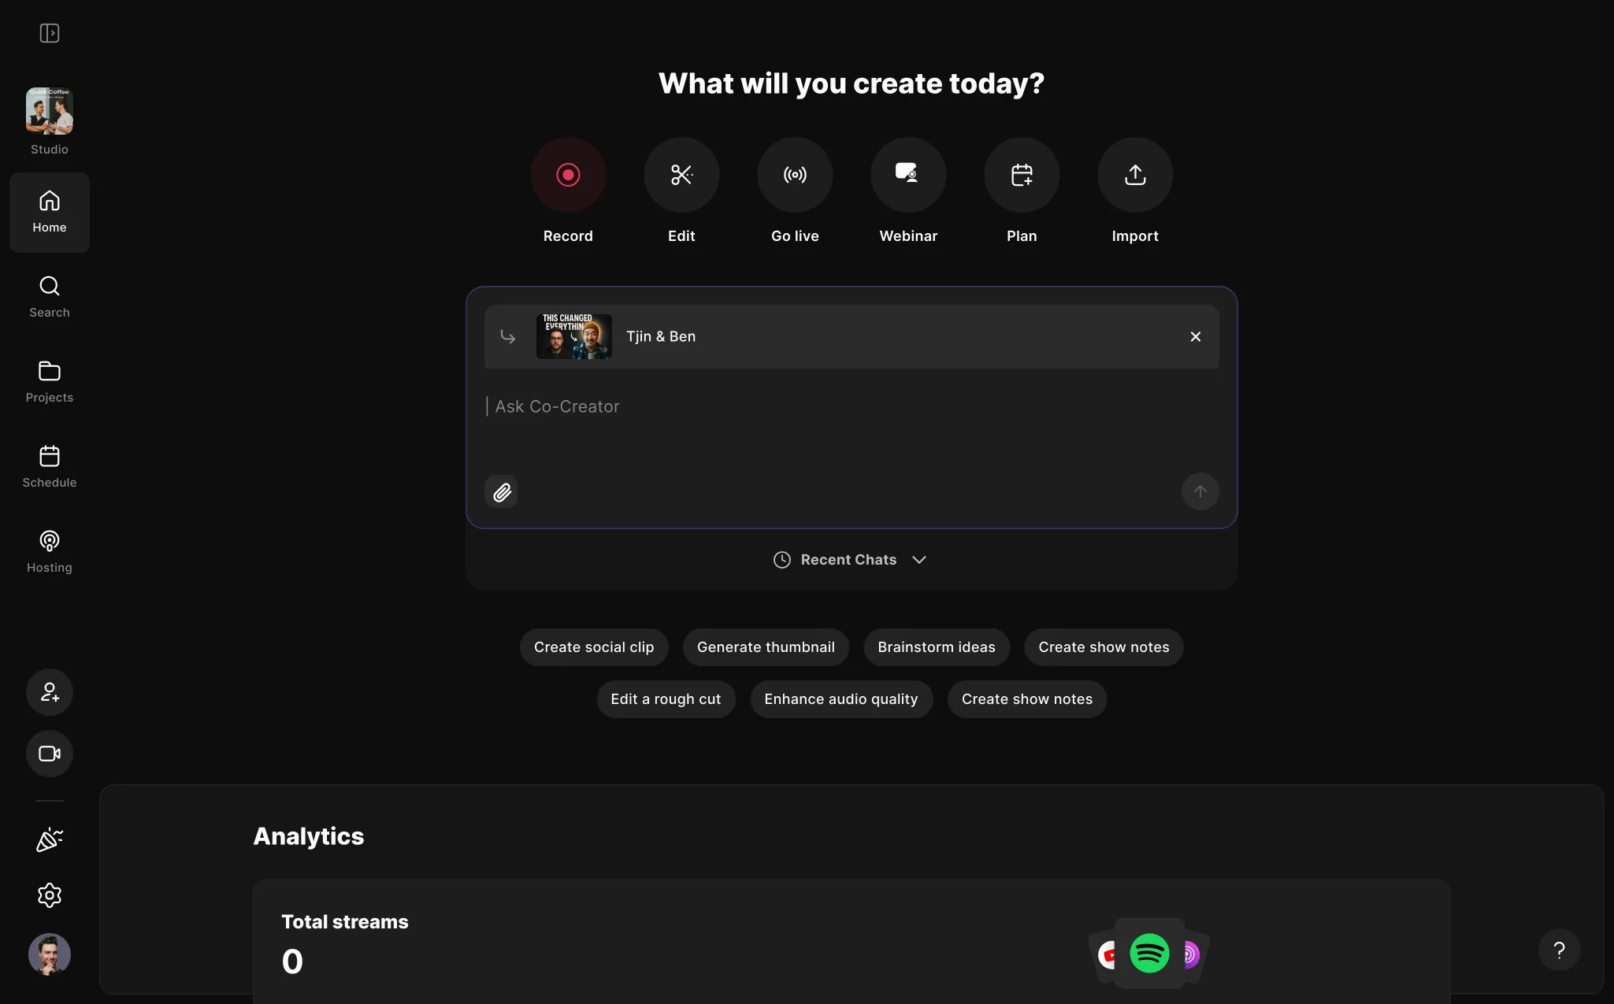
Task: Open Projects in sidebar
Action: pos(50,382)
